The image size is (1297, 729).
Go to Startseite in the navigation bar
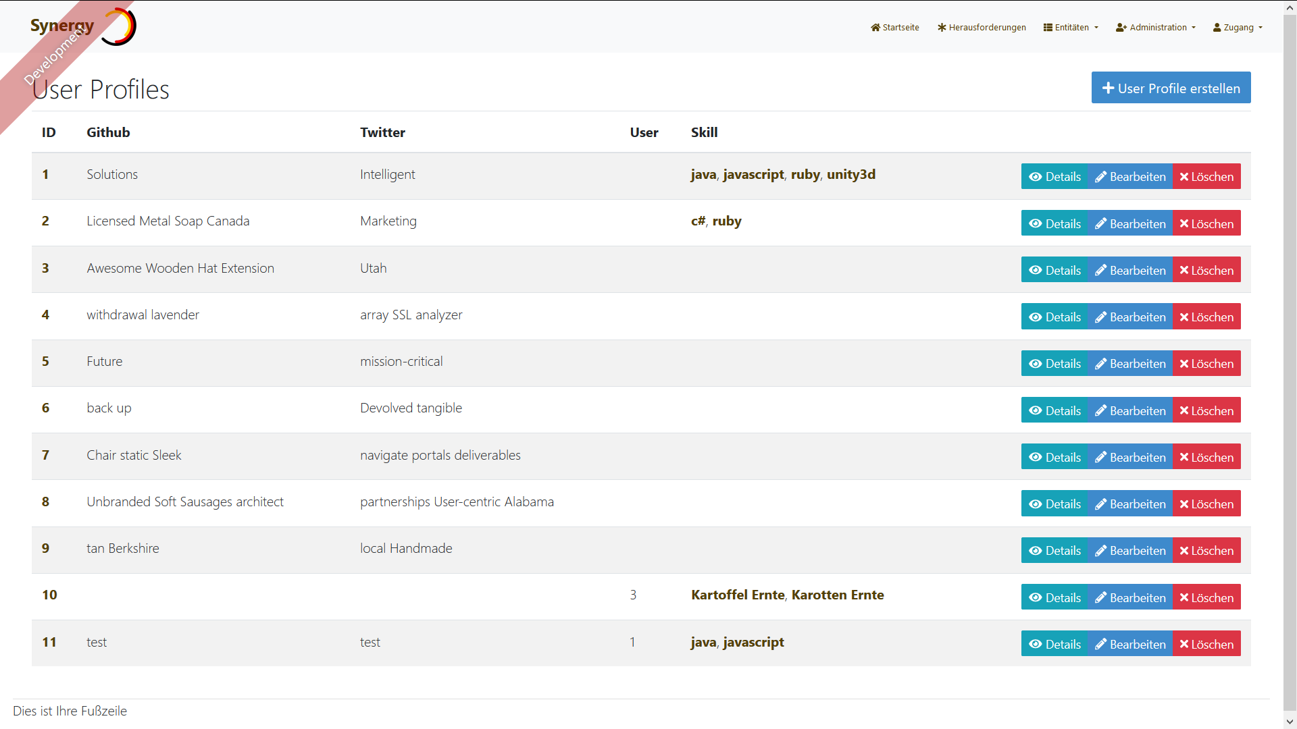pyautogui.click(x=900, y=28)
